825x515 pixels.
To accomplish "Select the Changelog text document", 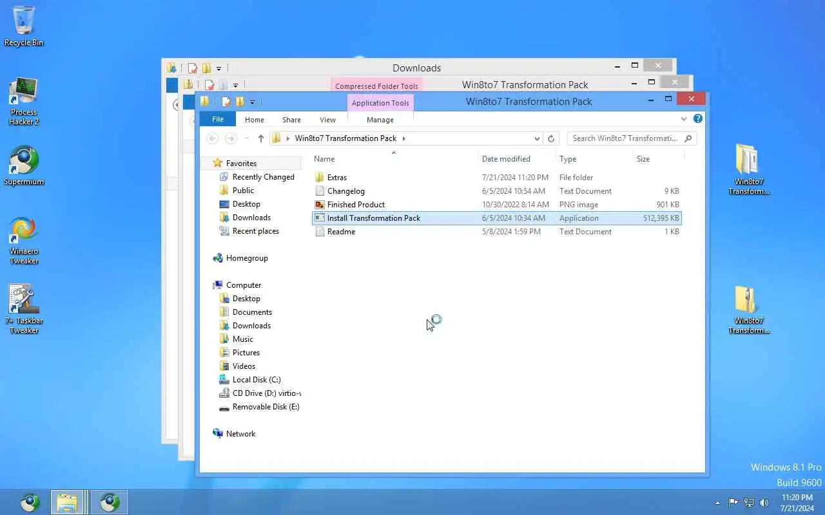I will 496,191.
